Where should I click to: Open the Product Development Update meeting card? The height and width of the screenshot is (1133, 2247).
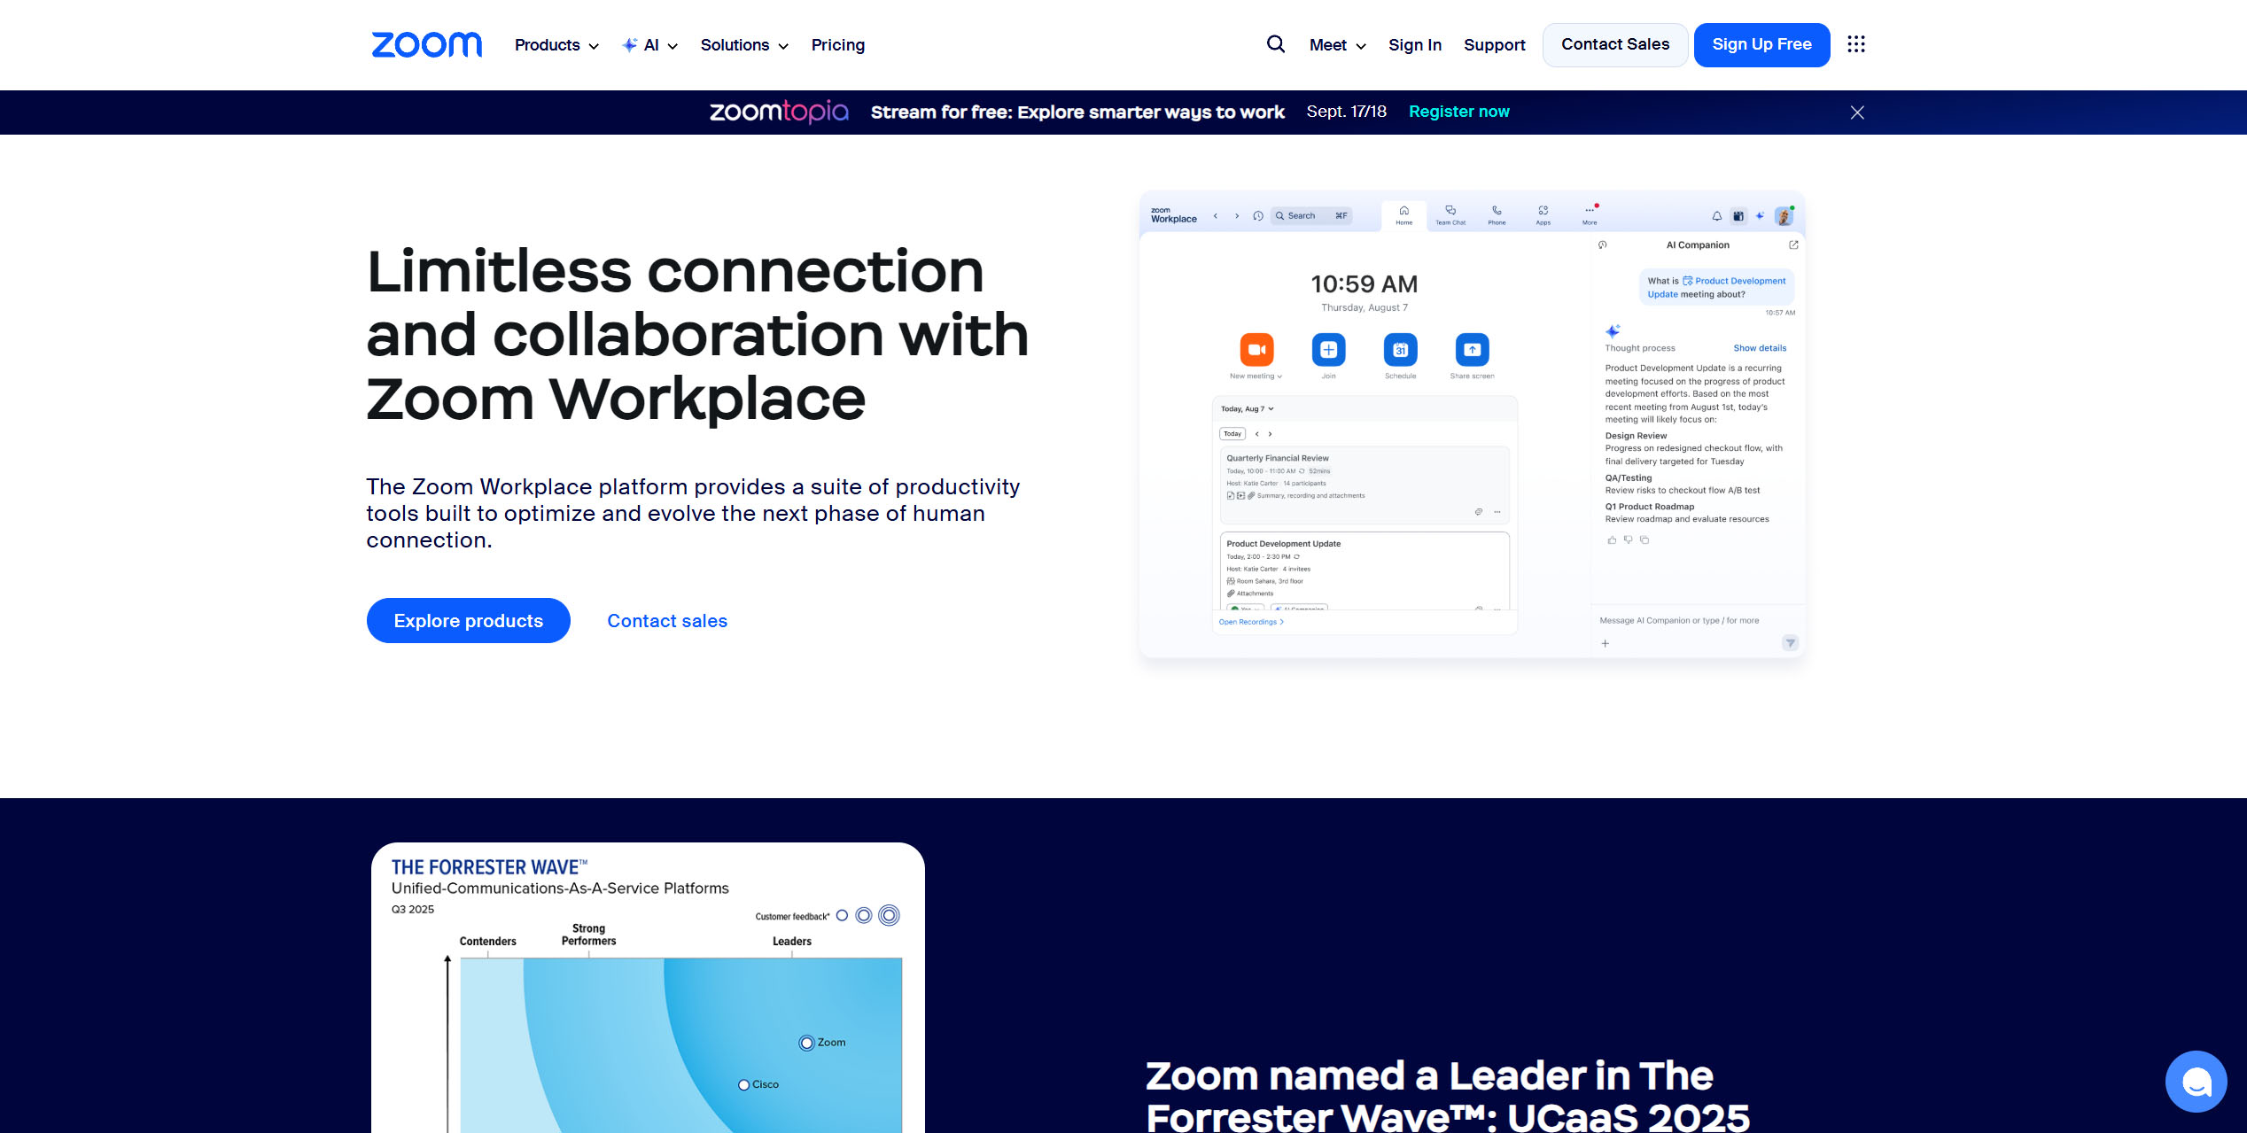pos(1365,570)
